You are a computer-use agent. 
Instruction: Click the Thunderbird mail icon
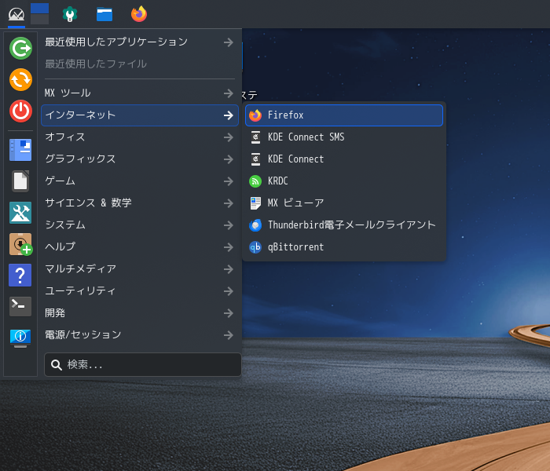[255, 225]
